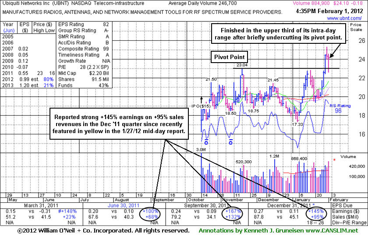Click the Average Daily Volume 246,700 text
The image size is (368, 236).
click(202, 4)
